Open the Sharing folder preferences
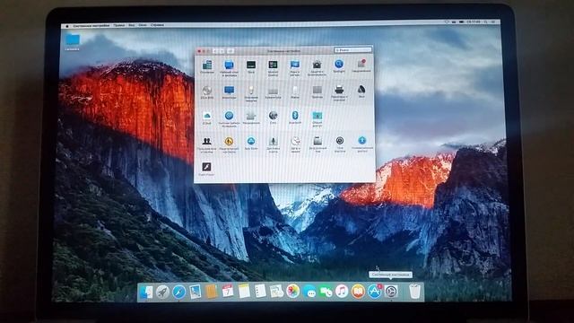Screen dimensions: 574x323 pyautogui.click(x=317, y=116)
